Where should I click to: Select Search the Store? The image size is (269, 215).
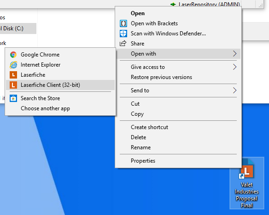[x=60, y=98]
